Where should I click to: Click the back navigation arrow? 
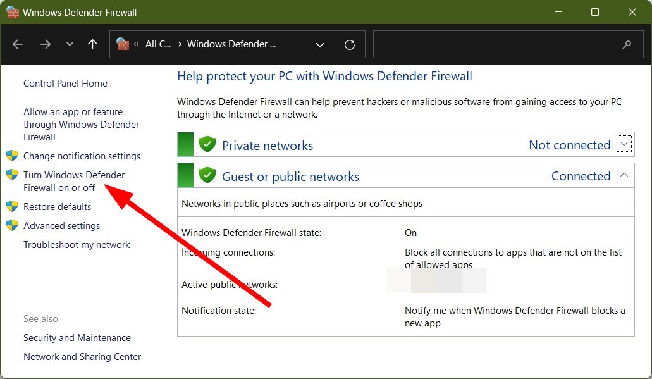point(18,44)
